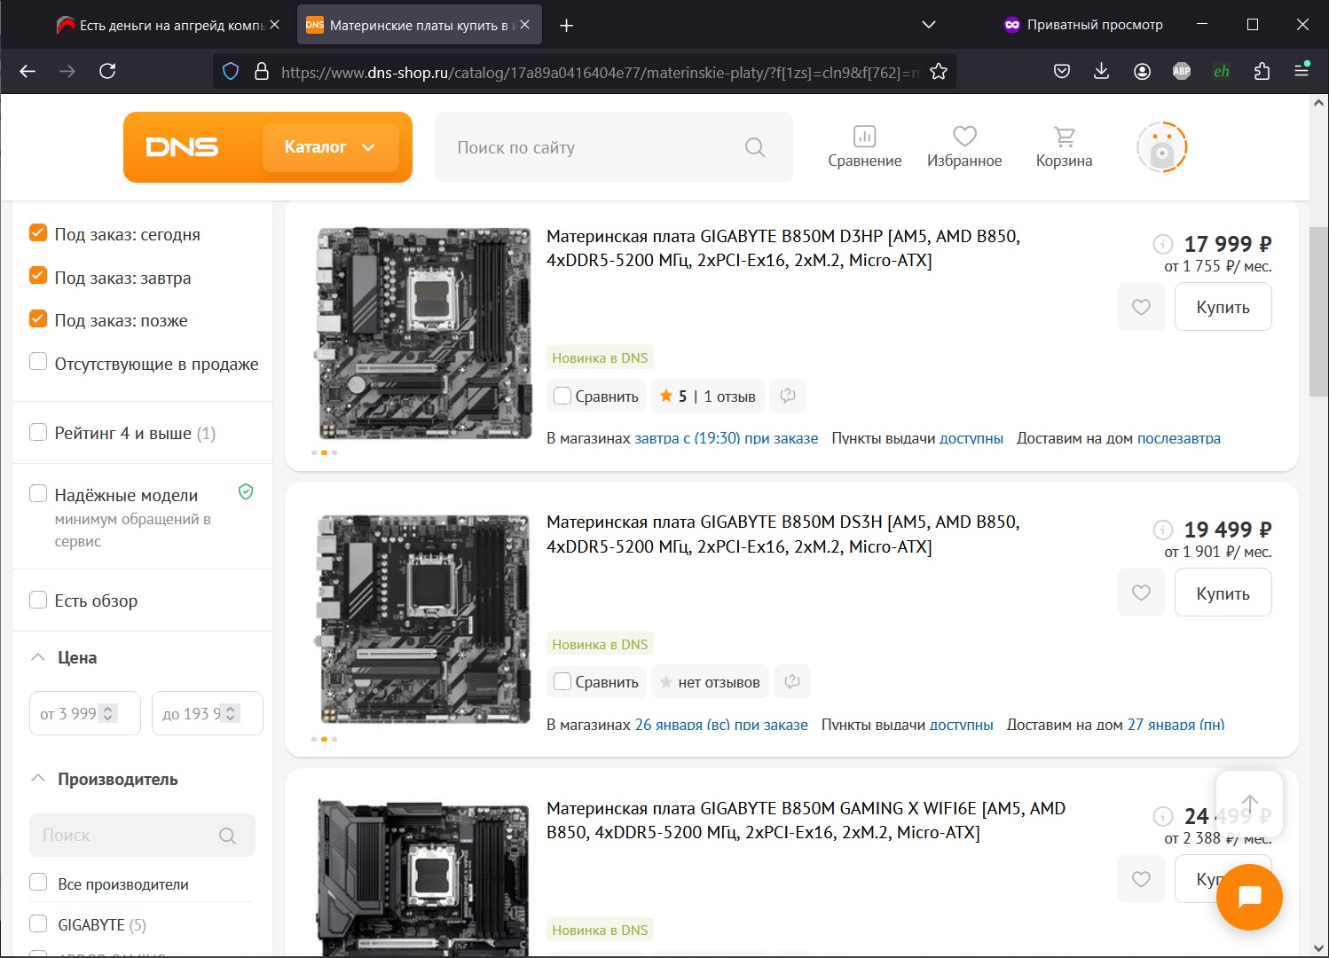The image size is (1329, 958).
Task: Go back to the previous page
Action: click(x=28, y=71)
